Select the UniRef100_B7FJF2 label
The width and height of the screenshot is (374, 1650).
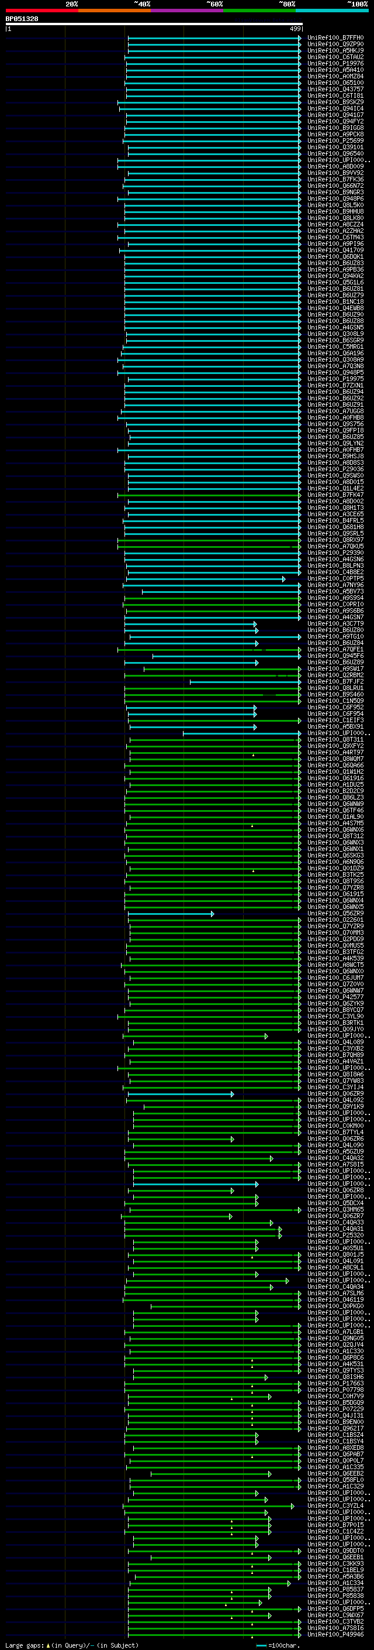click(335, 682)
